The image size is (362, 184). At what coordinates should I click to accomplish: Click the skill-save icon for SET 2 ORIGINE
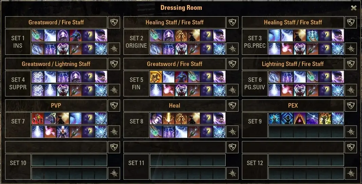pyautogui.click(x=232, y=49)
